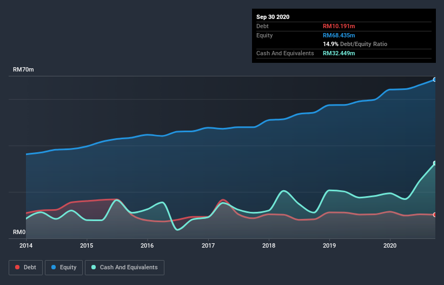Screen dimensions: 444x285
Task: Click the Equity data point marker
Action: tap(435, 80)
